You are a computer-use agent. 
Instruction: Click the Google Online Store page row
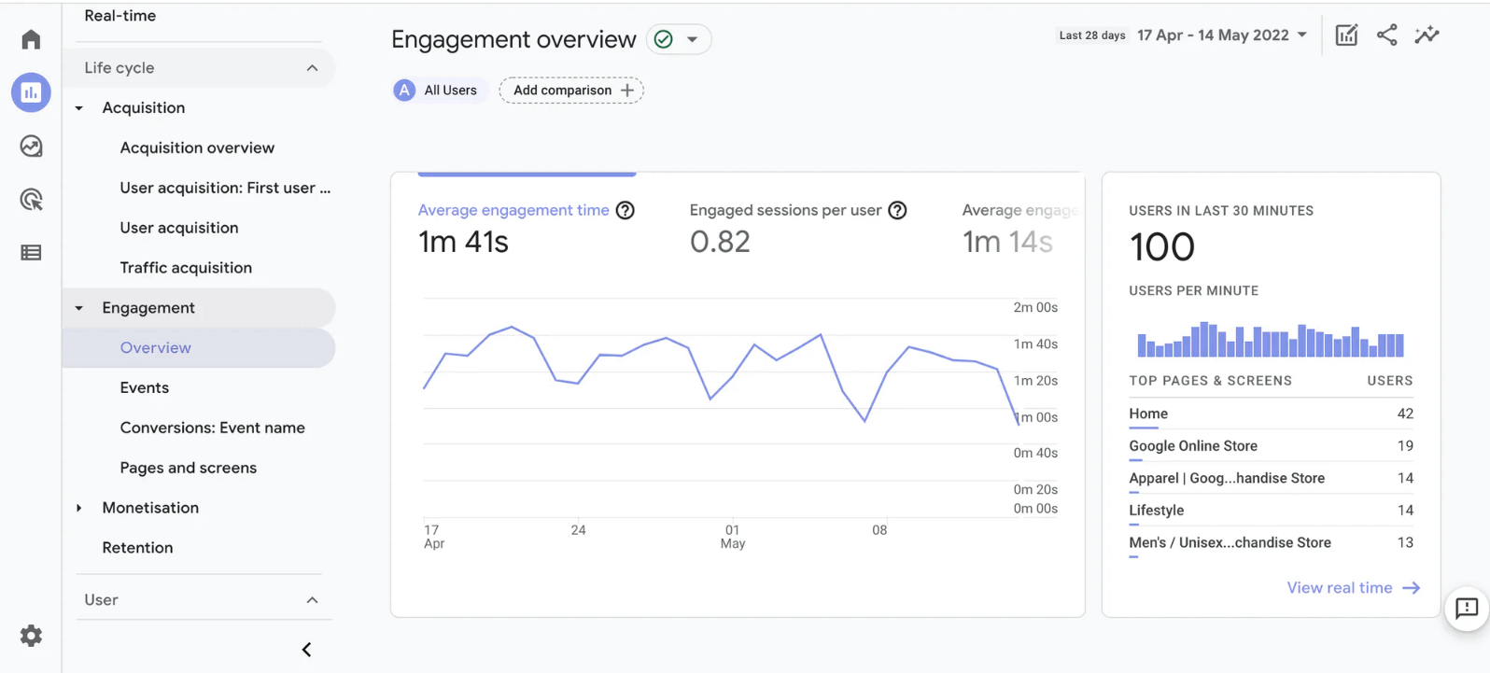pos(1271,447)
